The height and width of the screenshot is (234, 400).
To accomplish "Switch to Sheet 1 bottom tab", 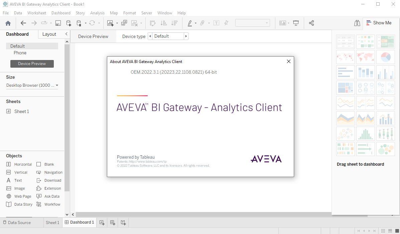I will [52, 223].
